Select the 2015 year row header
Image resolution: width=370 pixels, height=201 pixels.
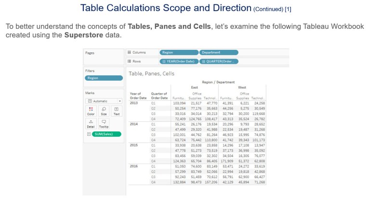point(134,145)
